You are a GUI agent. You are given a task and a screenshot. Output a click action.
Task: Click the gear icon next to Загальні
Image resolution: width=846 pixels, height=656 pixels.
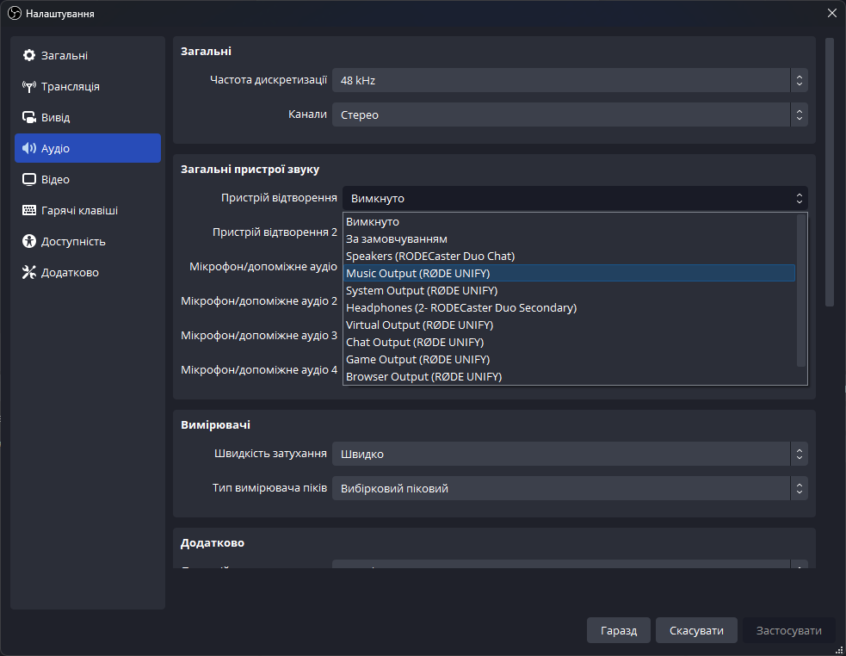tap(29, 56)
